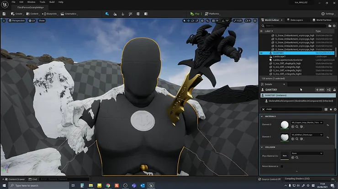338x189 pixels.
Task: Open the Platforms dropdown
Action: [212, 14]
